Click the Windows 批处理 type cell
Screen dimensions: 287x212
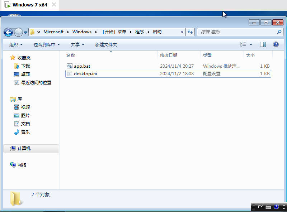click(221, 66)
